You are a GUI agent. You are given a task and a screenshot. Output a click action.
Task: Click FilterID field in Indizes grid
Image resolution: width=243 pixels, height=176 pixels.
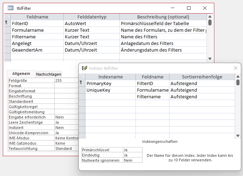153,83
